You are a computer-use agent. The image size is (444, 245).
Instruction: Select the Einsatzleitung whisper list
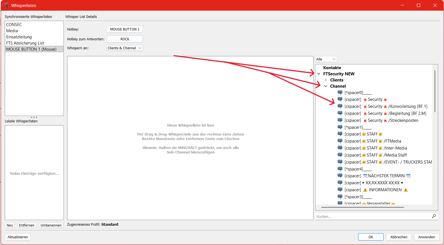19,37
